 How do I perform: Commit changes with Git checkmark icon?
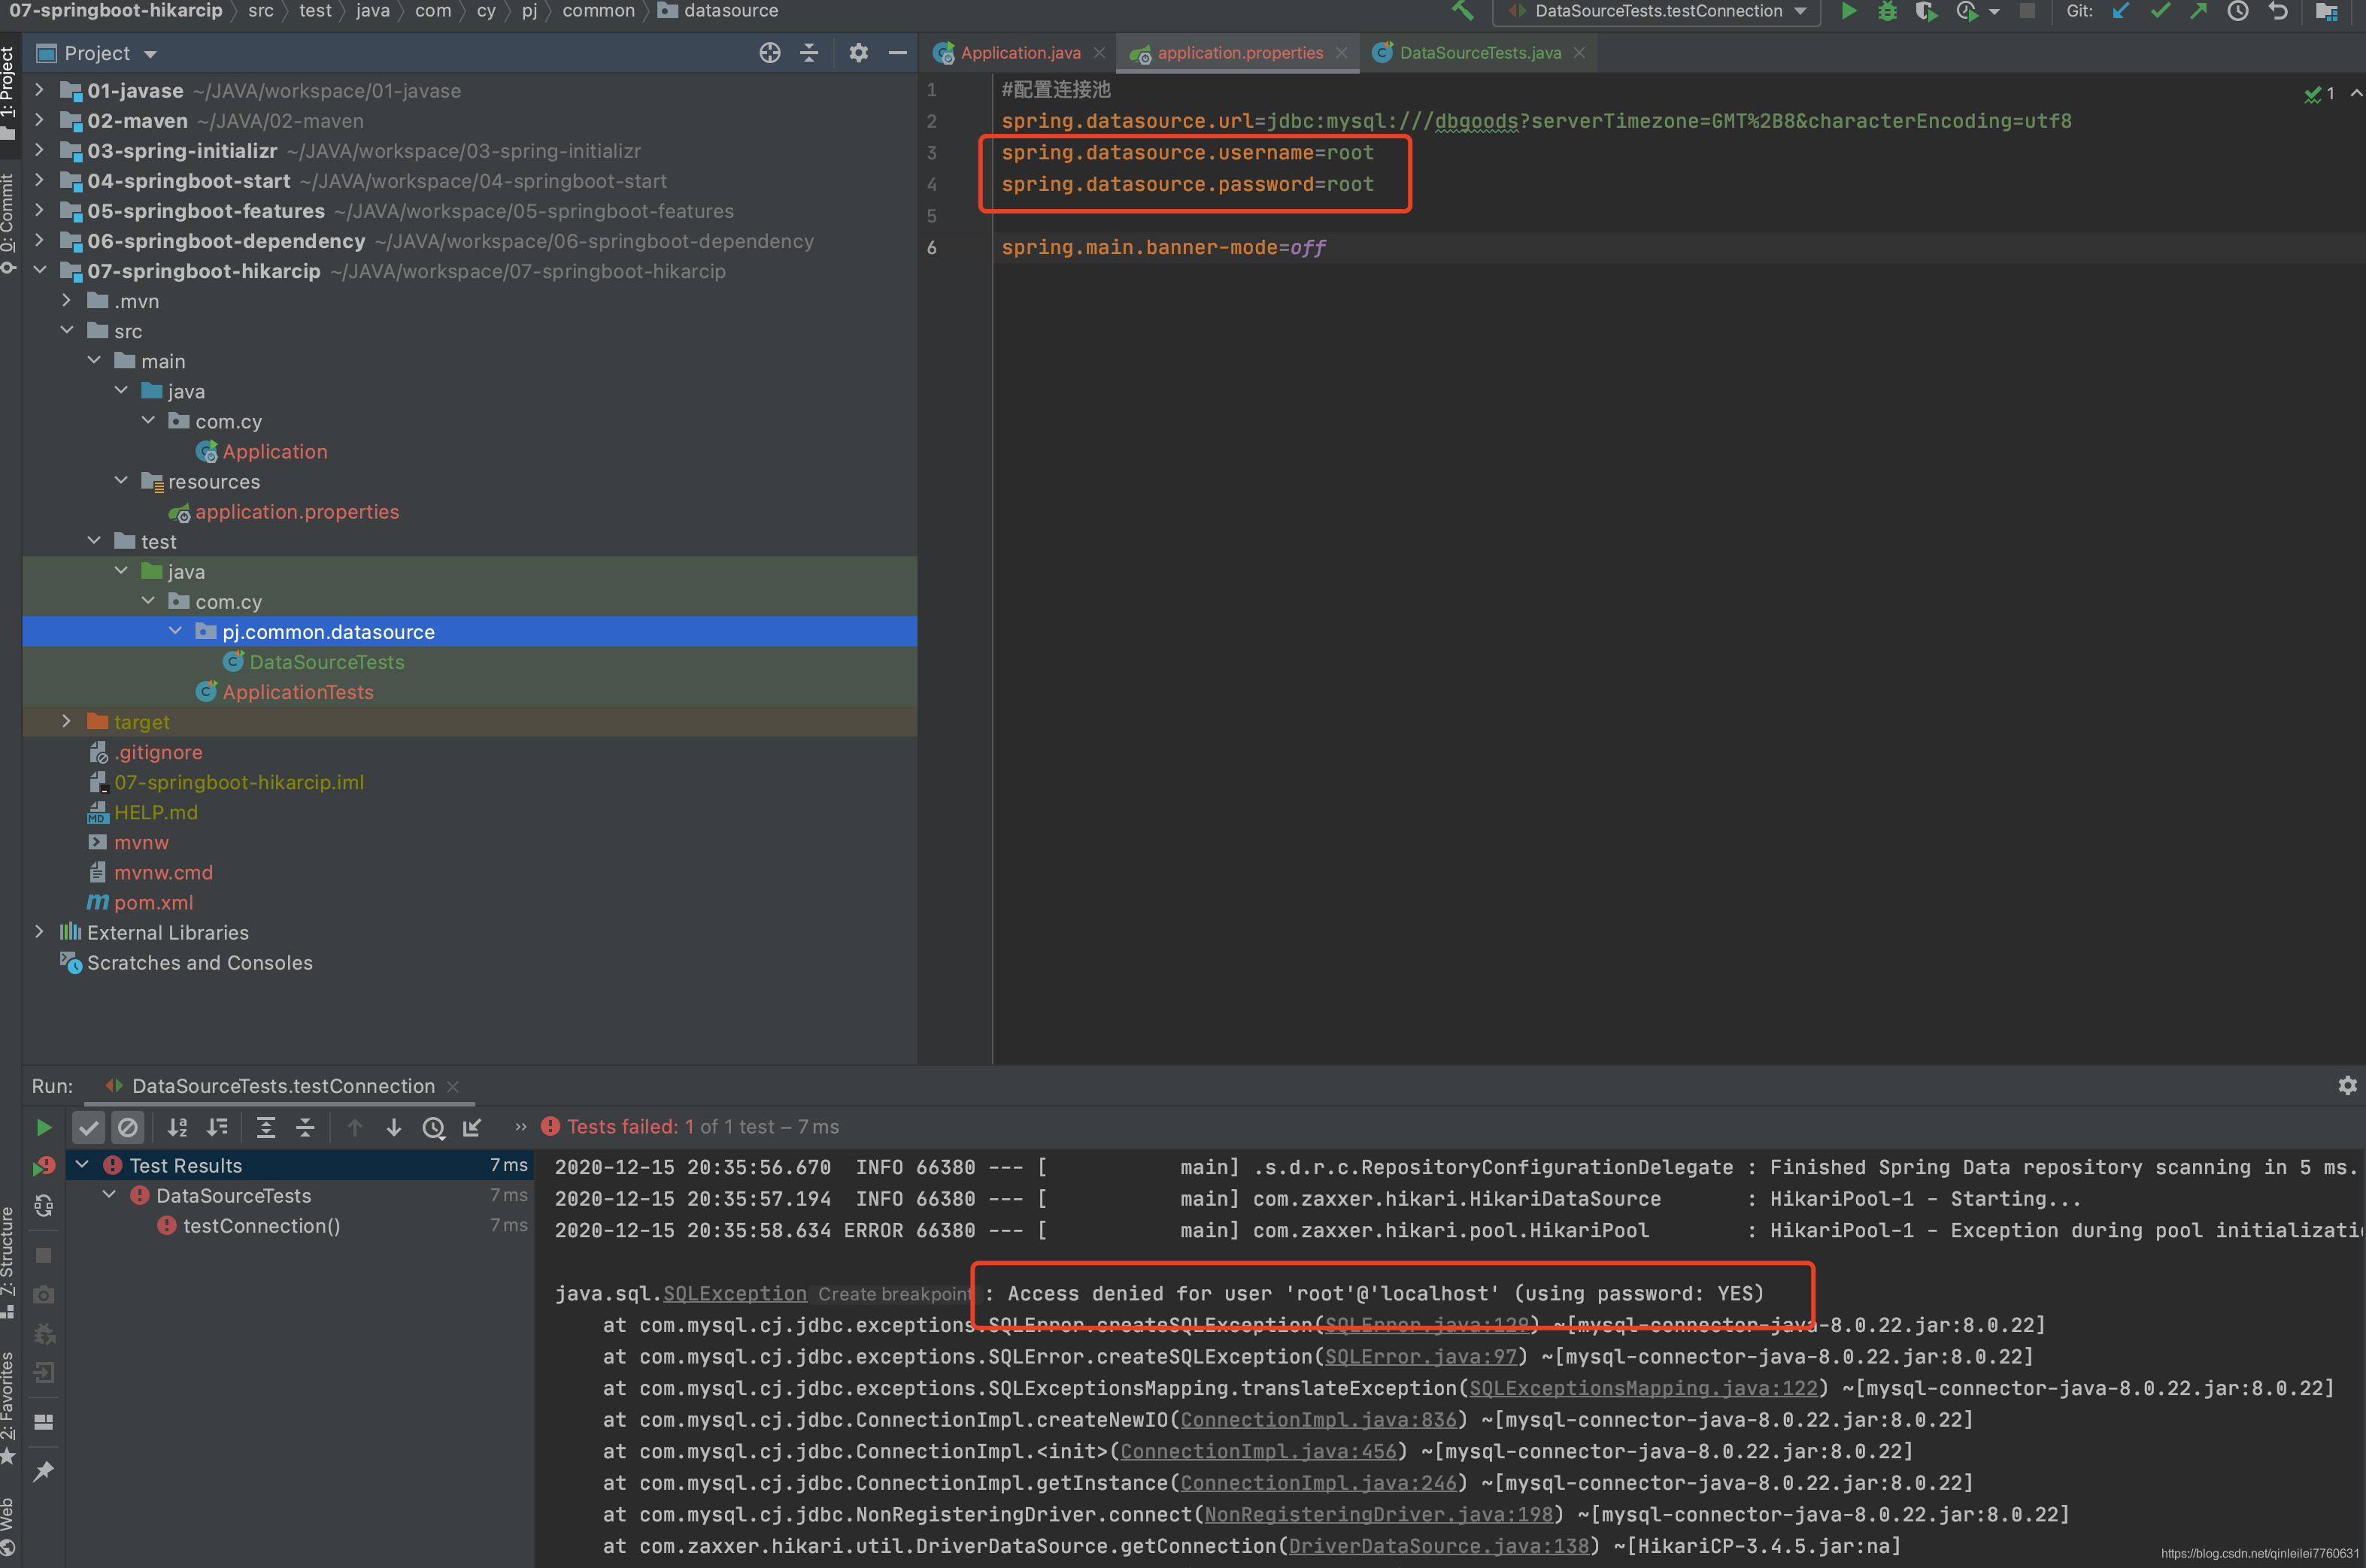tap(2160, 11)
